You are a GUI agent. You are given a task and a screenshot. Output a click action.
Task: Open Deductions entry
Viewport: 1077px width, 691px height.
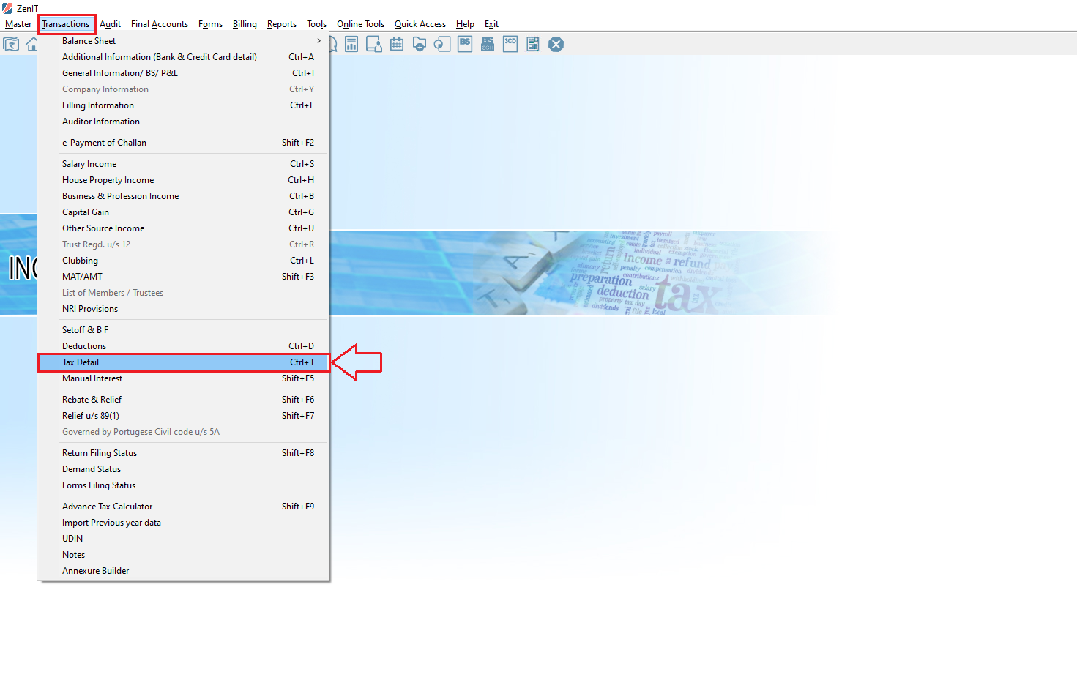(183, 346)
